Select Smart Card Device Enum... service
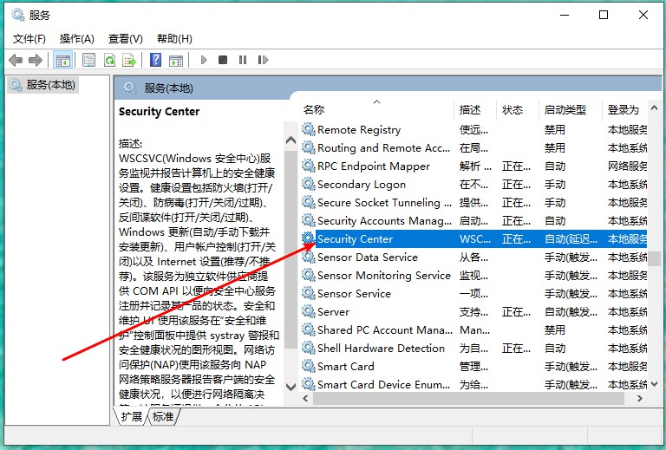The image size is (666, 450). pyautogui.click(x=474, y=385)
